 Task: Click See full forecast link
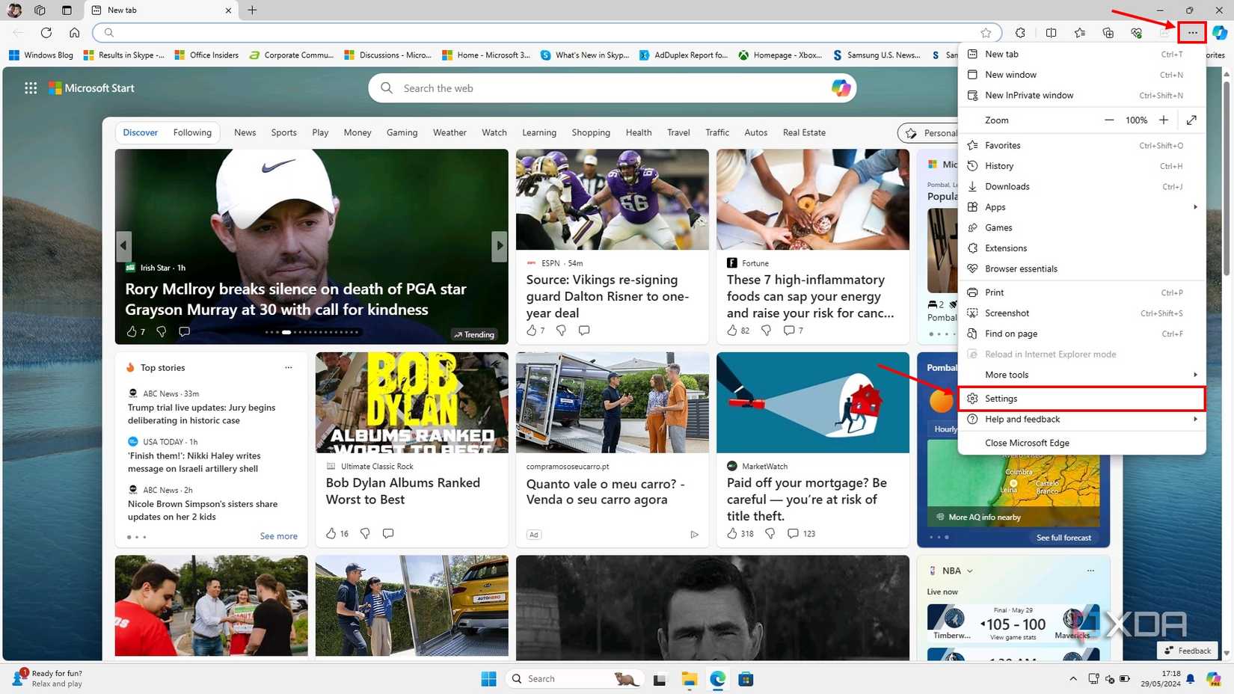[x=1063, y=538]
